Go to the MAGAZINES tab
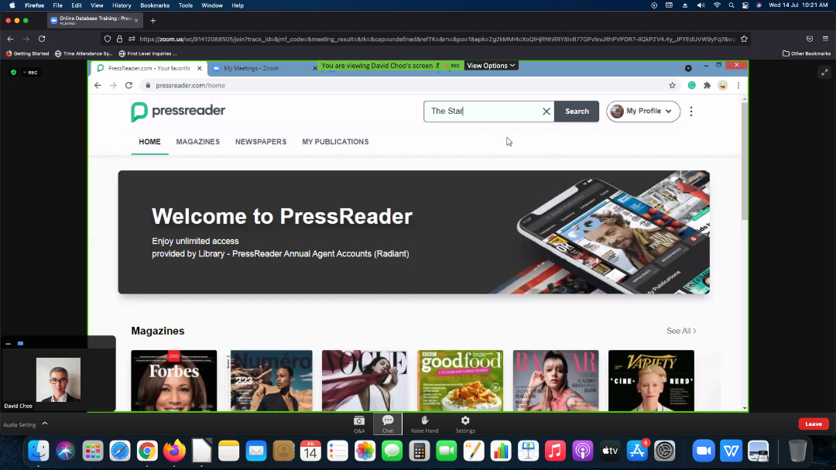The image size is (836, 470). [198, 142]
